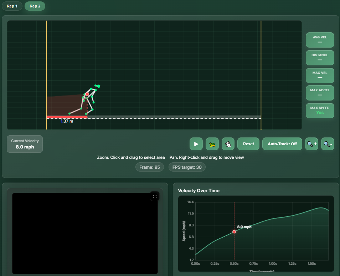Viewport: 340px width, 276px height.
Task: Toggle the MAX SPEED indicator
Action: [319, 110]
